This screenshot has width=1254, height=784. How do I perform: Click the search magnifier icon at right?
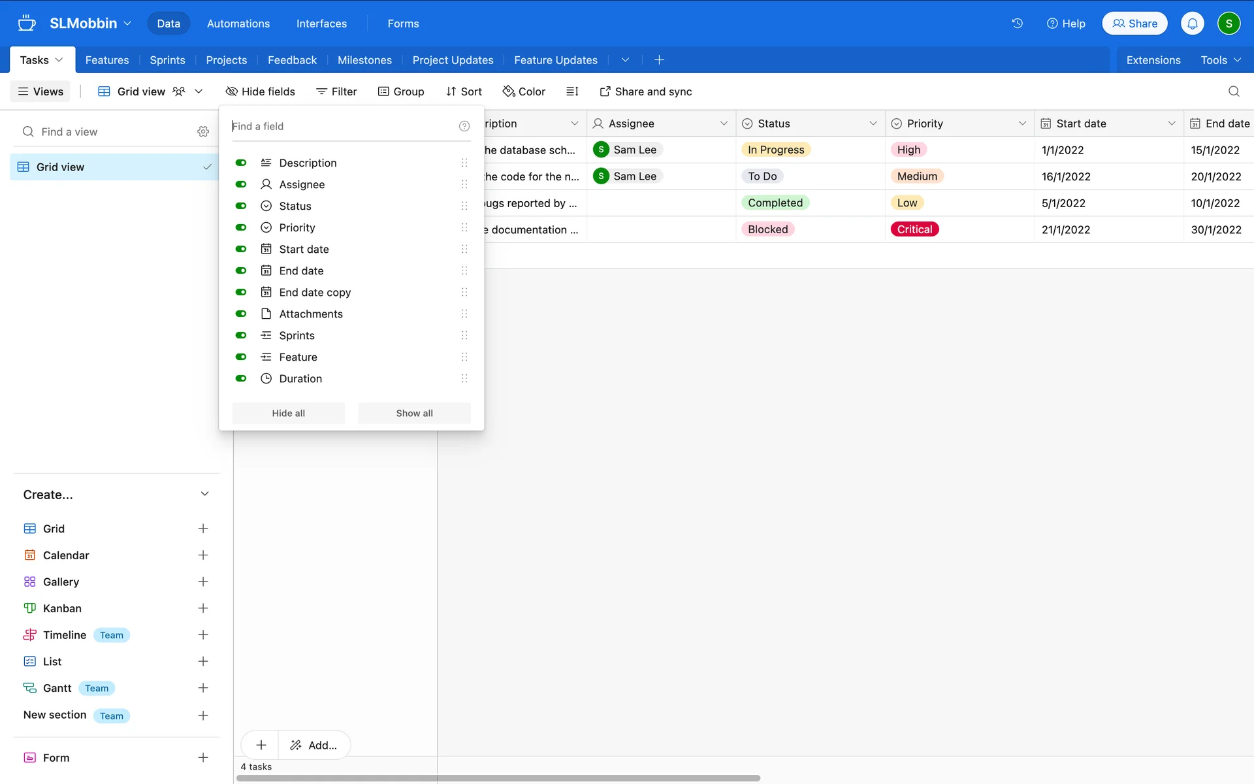1233,91
